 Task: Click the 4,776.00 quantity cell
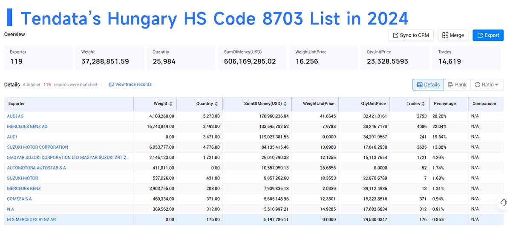click(211, 147)
